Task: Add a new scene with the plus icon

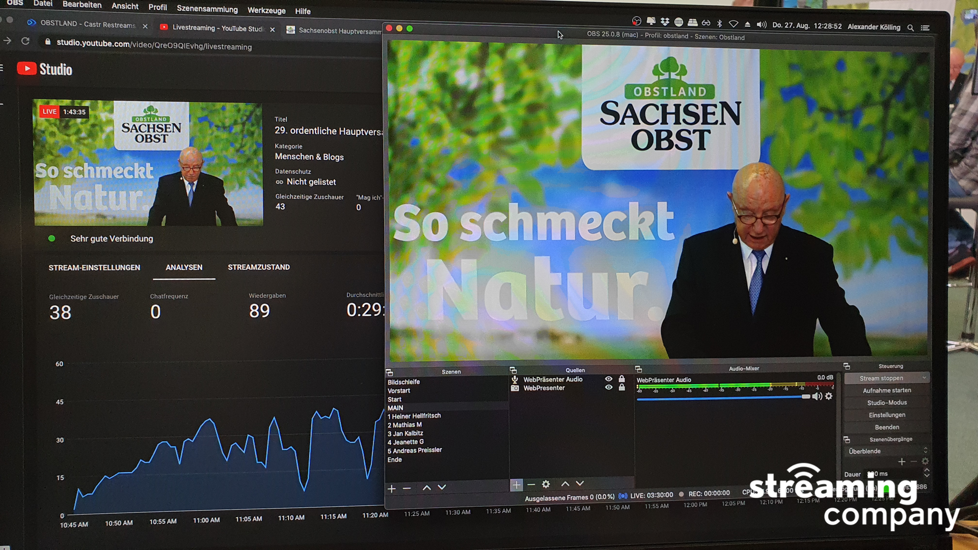Action: tap(391, 488)
